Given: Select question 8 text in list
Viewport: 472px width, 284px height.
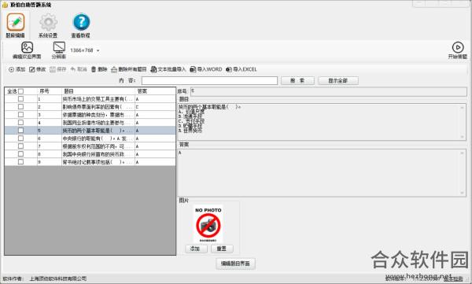Looking at the screenshot, I should 98,154.
